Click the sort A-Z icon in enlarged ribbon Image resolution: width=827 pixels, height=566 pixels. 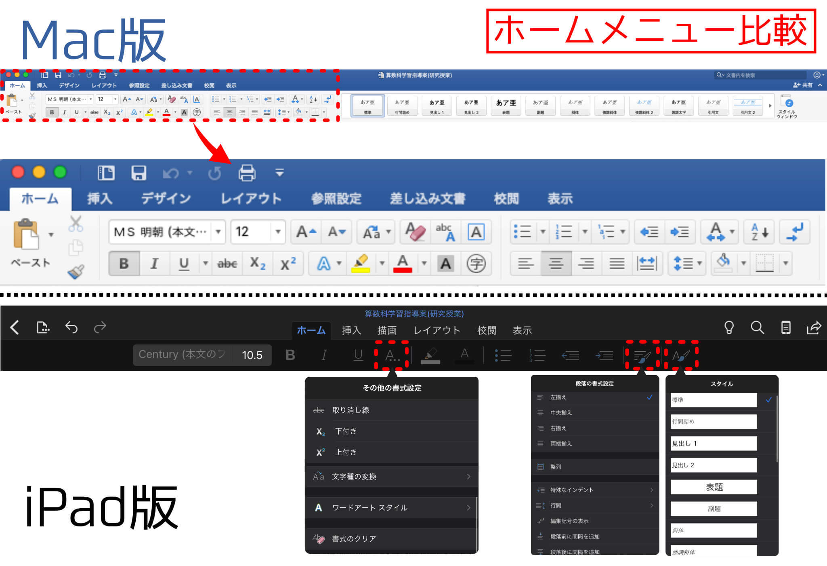[759, 232]
